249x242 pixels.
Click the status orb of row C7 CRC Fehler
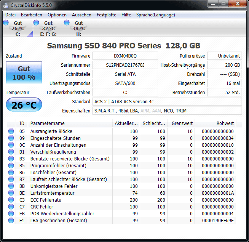tap(11, 207)
